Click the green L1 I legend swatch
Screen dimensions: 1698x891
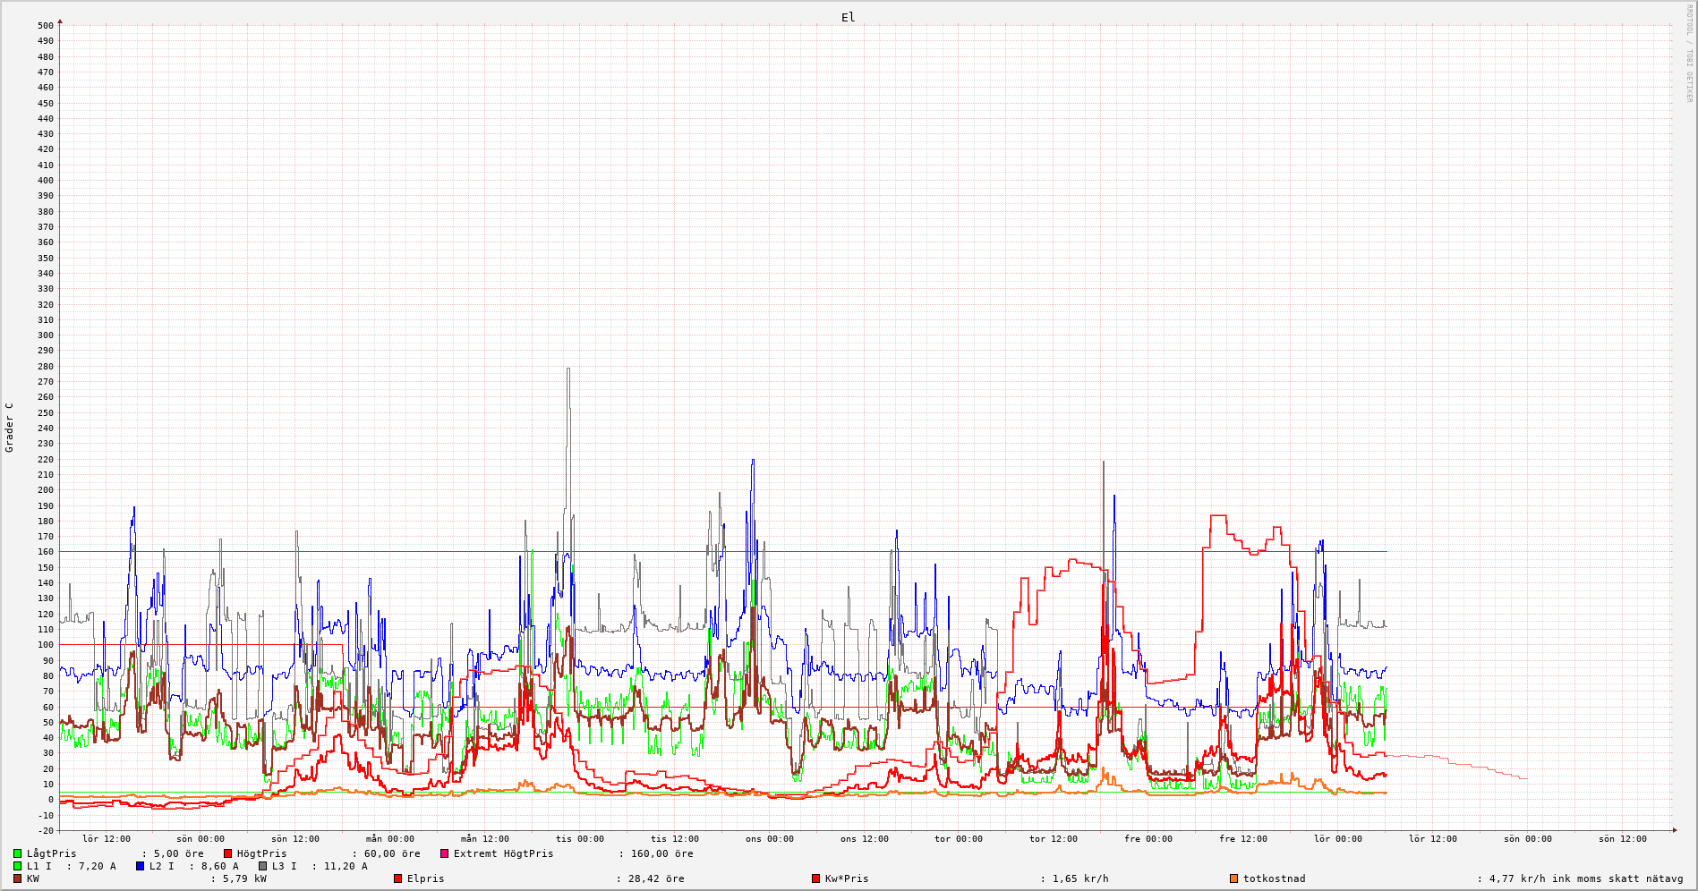(x=18, y=866)
